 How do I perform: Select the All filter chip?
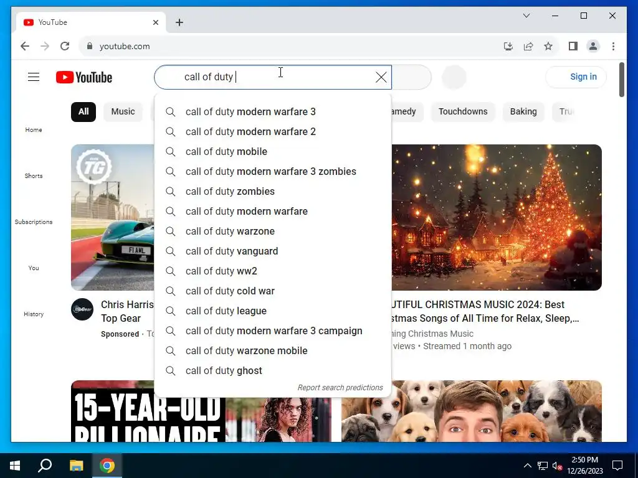(83, 112)
